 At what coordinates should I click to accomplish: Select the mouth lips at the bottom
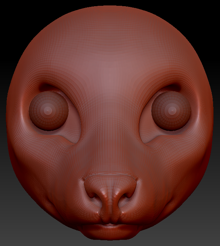pos(110,228)
